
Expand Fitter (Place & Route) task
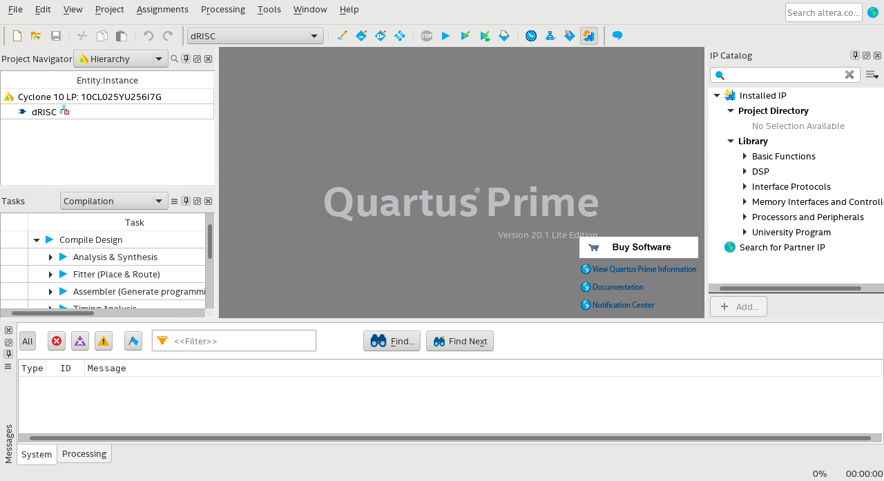click(50, 275)
